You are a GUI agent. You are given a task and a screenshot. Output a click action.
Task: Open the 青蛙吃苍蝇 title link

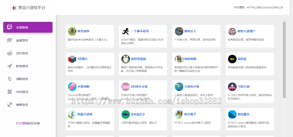coord(138,59)
